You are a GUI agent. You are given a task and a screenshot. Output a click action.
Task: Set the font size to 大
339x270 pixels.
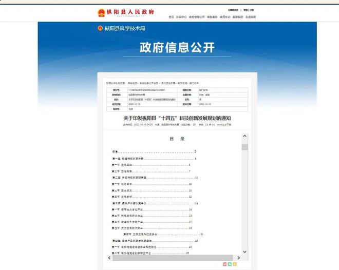click(x=207, y=125)
